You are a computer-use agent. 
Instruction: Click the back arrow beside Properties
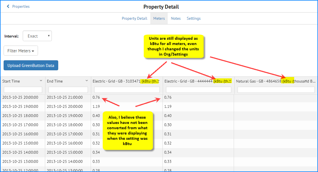point(8,6)
